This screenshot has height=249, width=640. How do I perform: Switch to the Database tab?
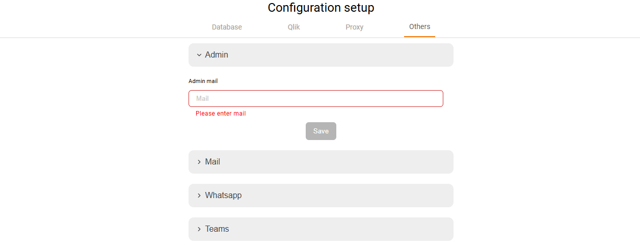(x=227, y=27)
